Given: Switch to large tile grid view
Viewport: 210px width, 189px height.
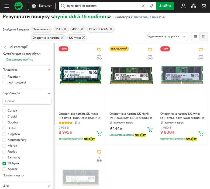Looking at the screenshot, I should 195,37.
